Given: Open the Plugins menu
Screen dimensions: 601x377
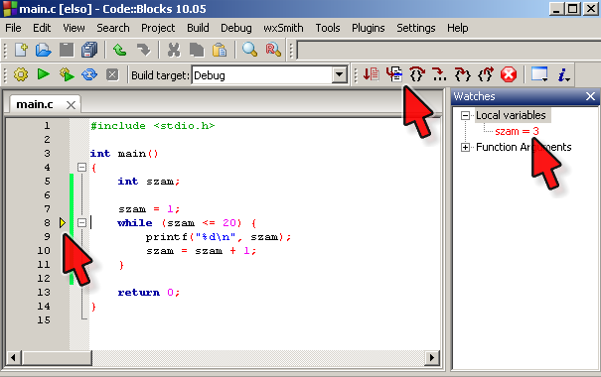Looking at the screenshot, I should [368, 28].
